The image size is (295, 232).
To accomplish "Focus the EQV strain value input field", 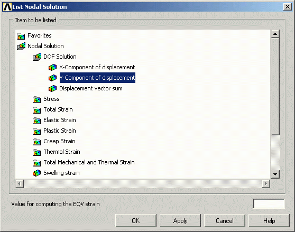I will 269,203.
